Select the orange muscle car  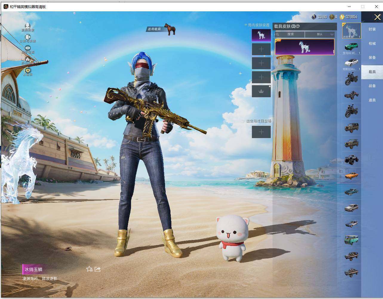point(351,175)
